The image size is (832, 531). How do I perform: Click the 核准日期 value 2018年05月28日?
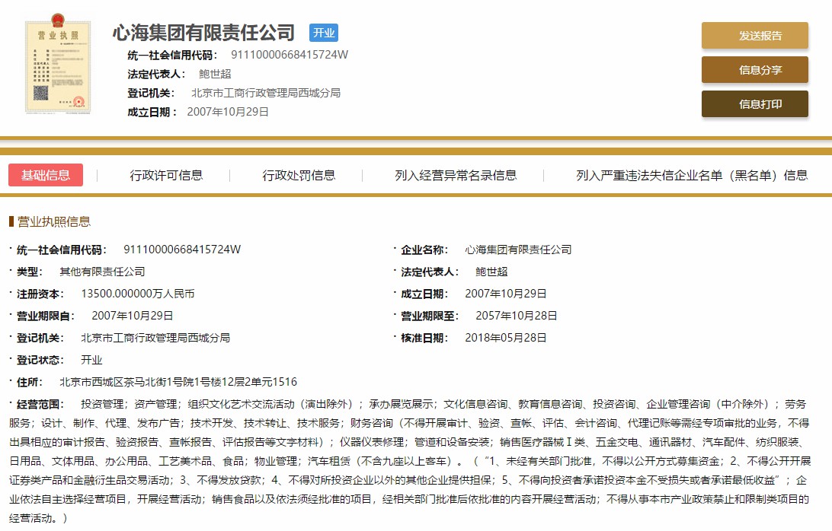[505, 338]
